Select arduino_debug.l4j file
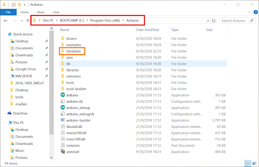This screenshot has height=167, width=259. point(143,114)
